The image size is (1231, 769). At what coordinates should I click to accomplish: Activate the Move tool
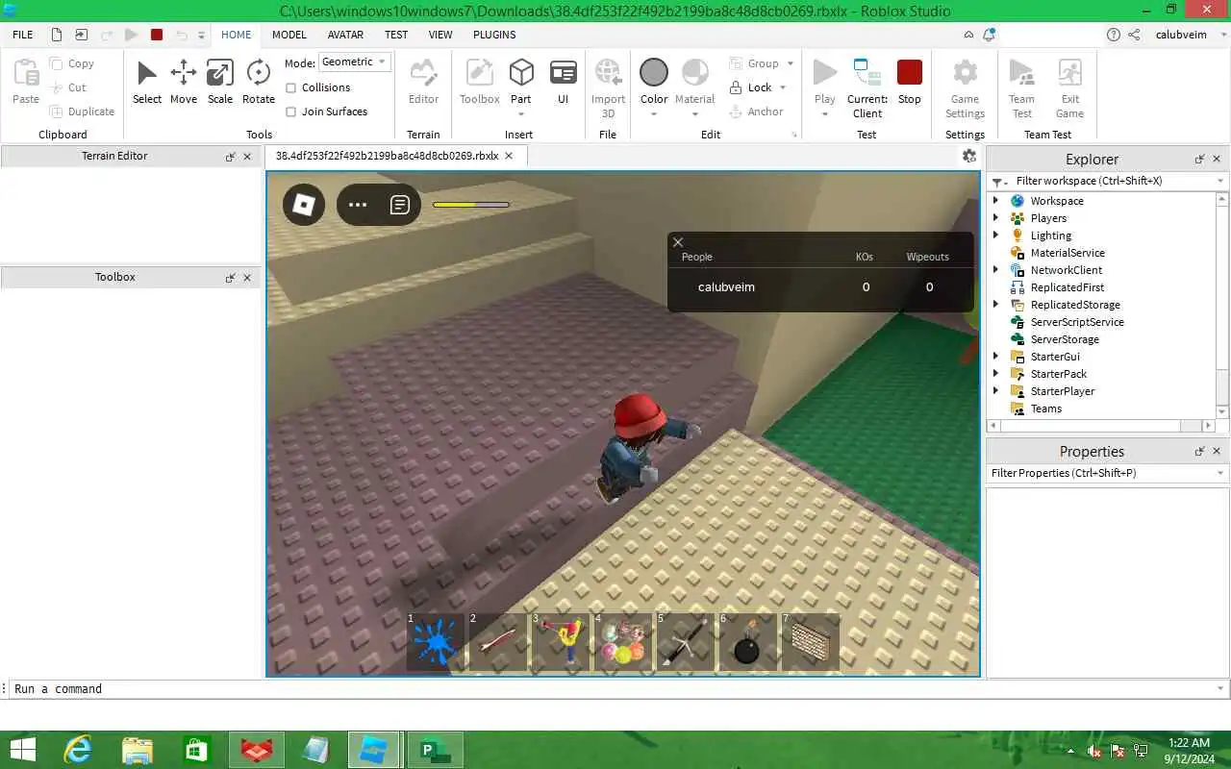(184, 82)
